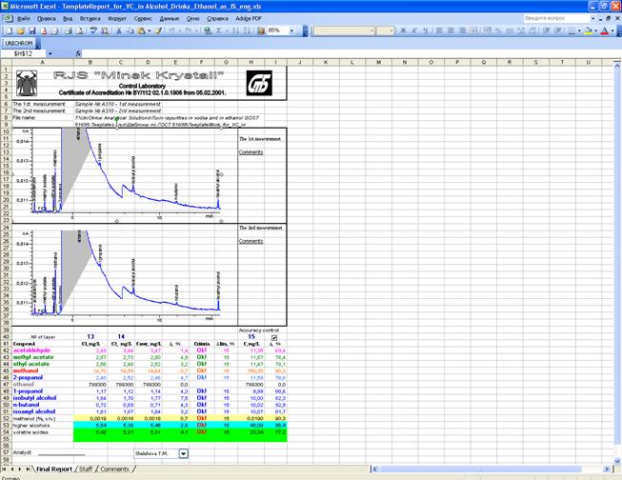Click the AutoSum sigma icon
Viewport: 622px width, 480px height.
click(218, 30)
